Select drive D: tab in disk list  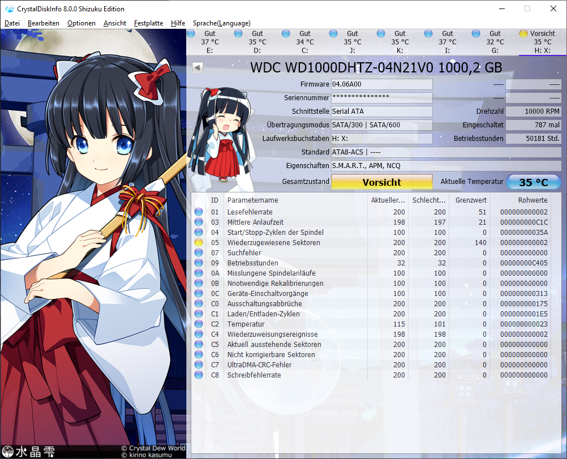pos(257,42)
